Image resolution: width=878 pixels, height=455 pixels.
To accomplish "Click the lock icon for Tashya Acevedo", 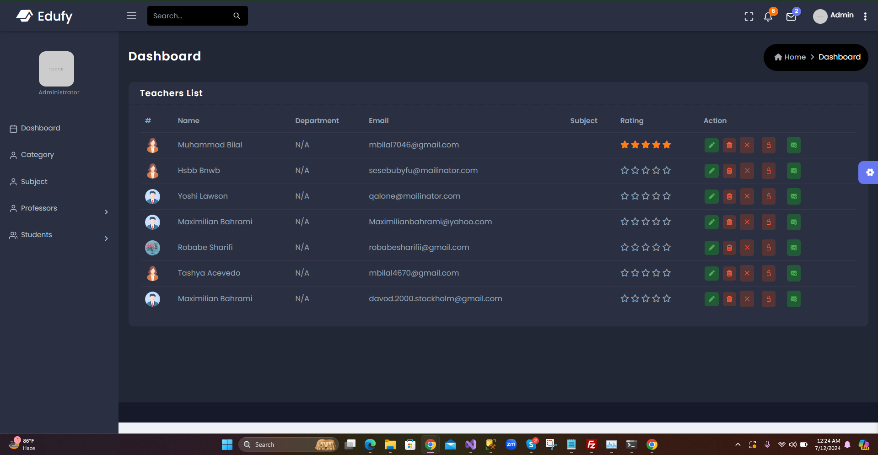I will [769, 273].
